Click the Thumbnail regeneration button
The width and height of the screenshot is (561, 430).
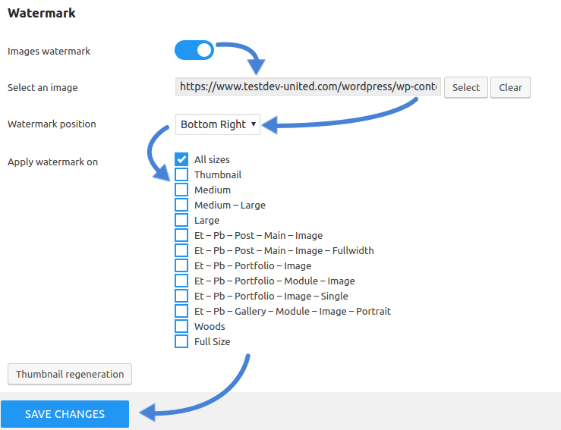pyautogui.click(x=70, y=374)
